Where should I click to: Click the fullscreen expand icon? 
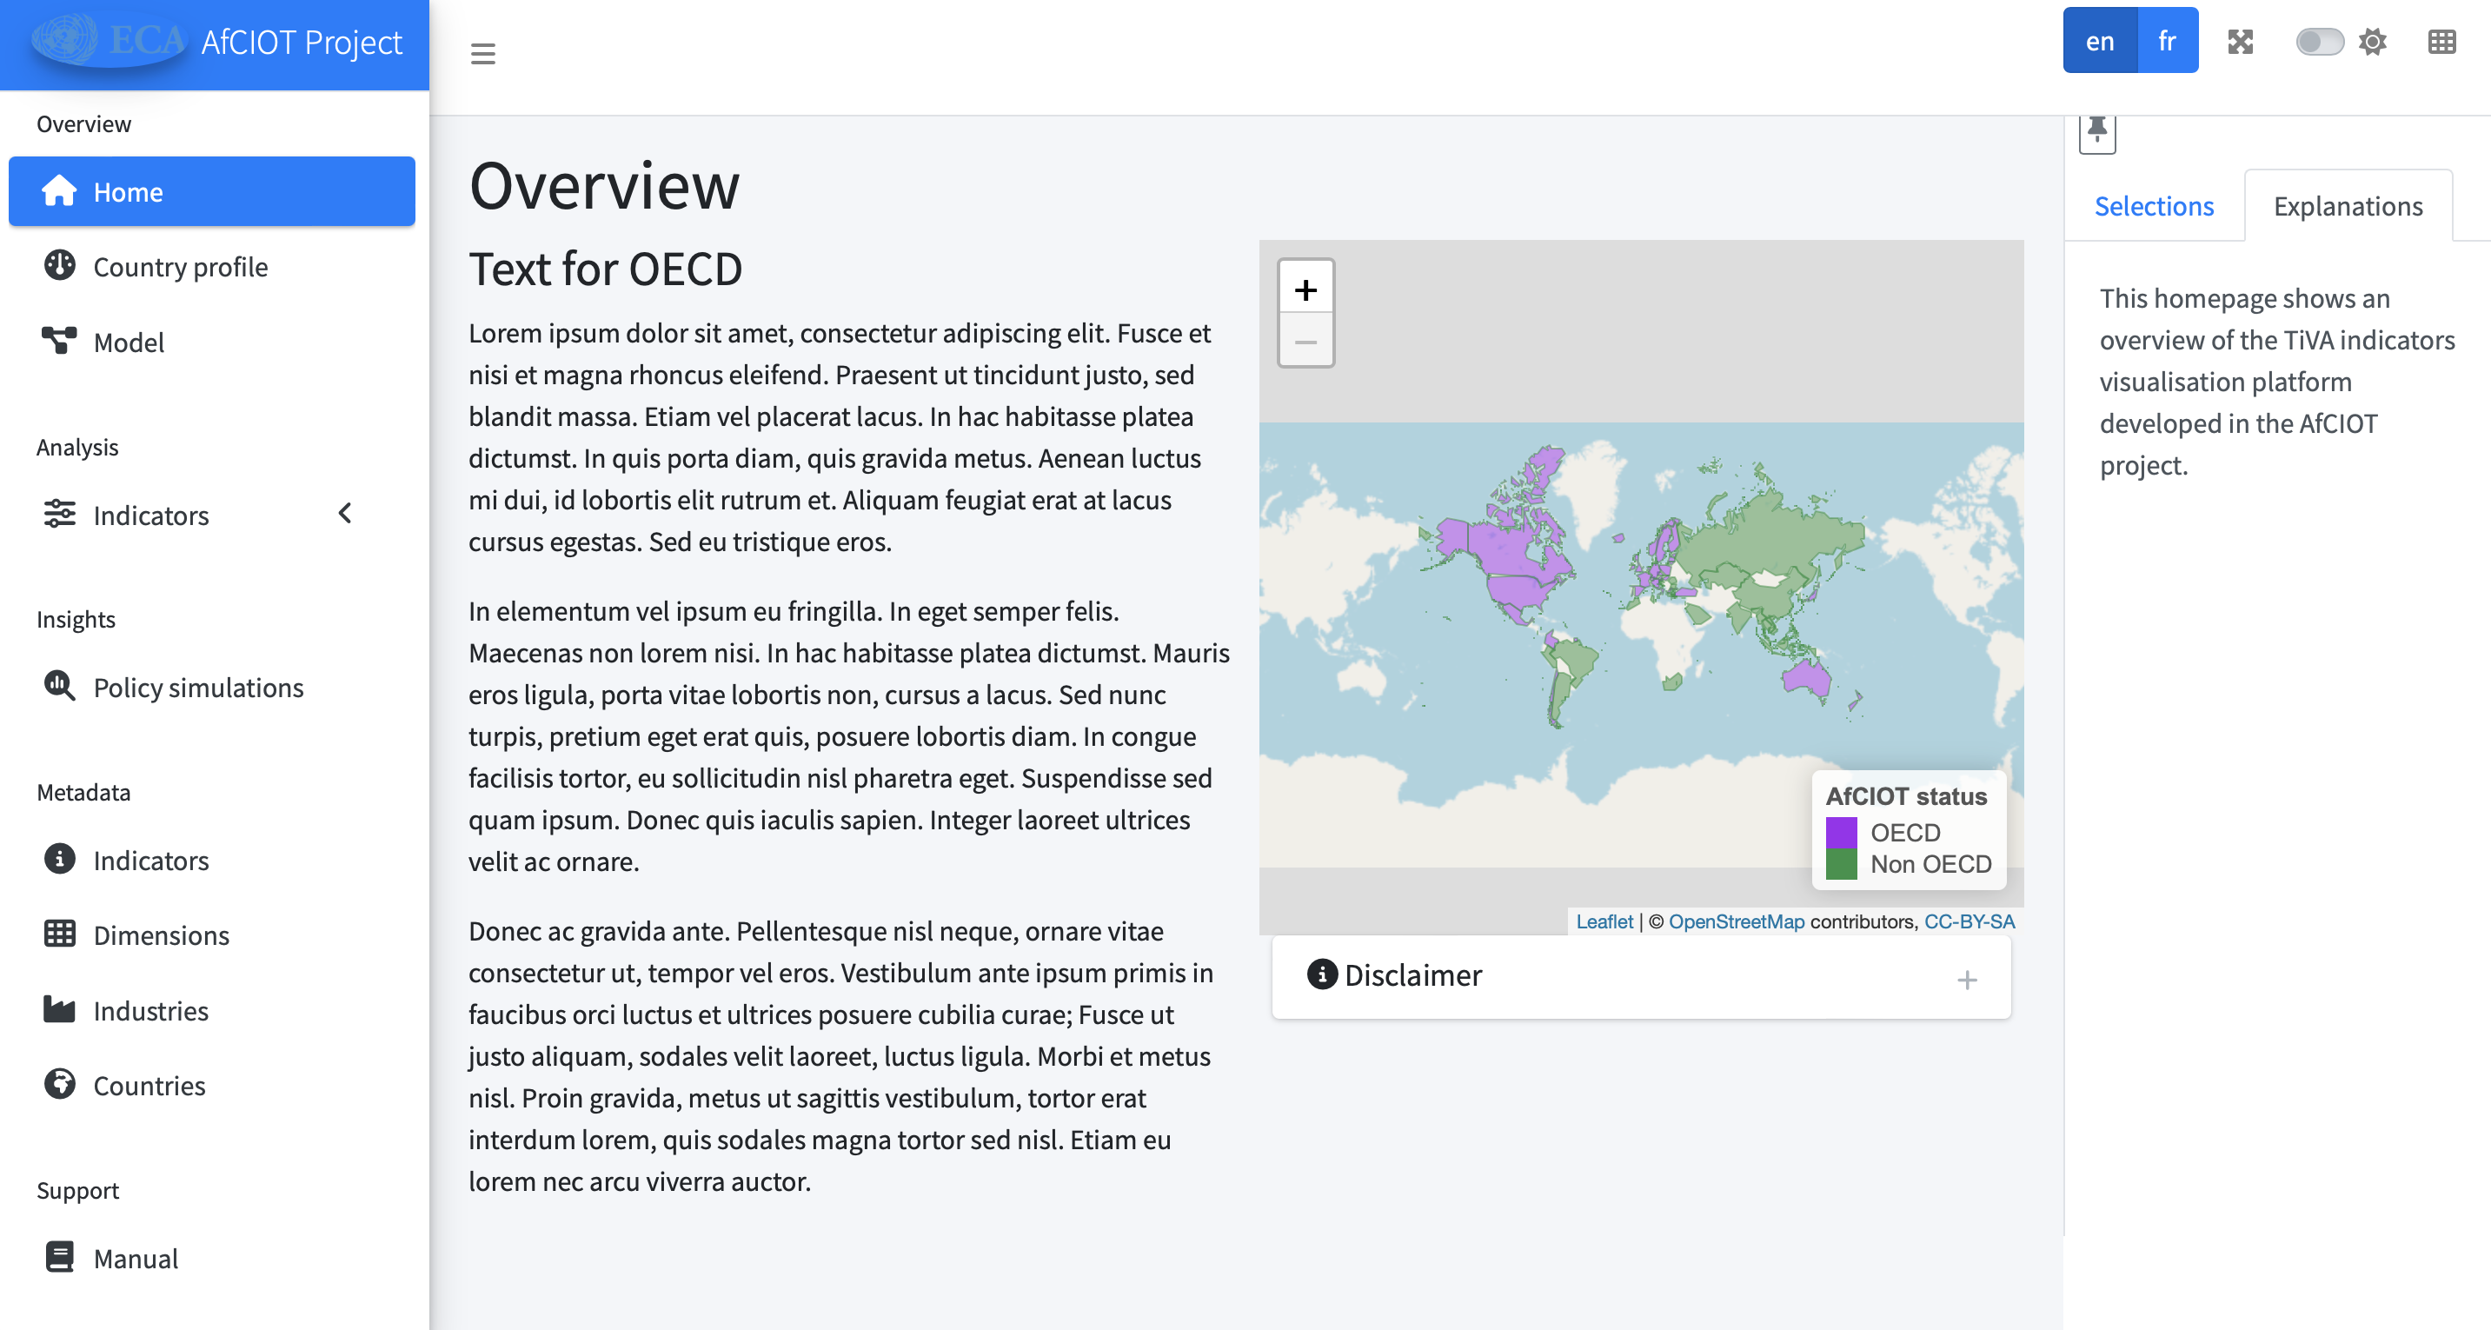pos(2240,42)
